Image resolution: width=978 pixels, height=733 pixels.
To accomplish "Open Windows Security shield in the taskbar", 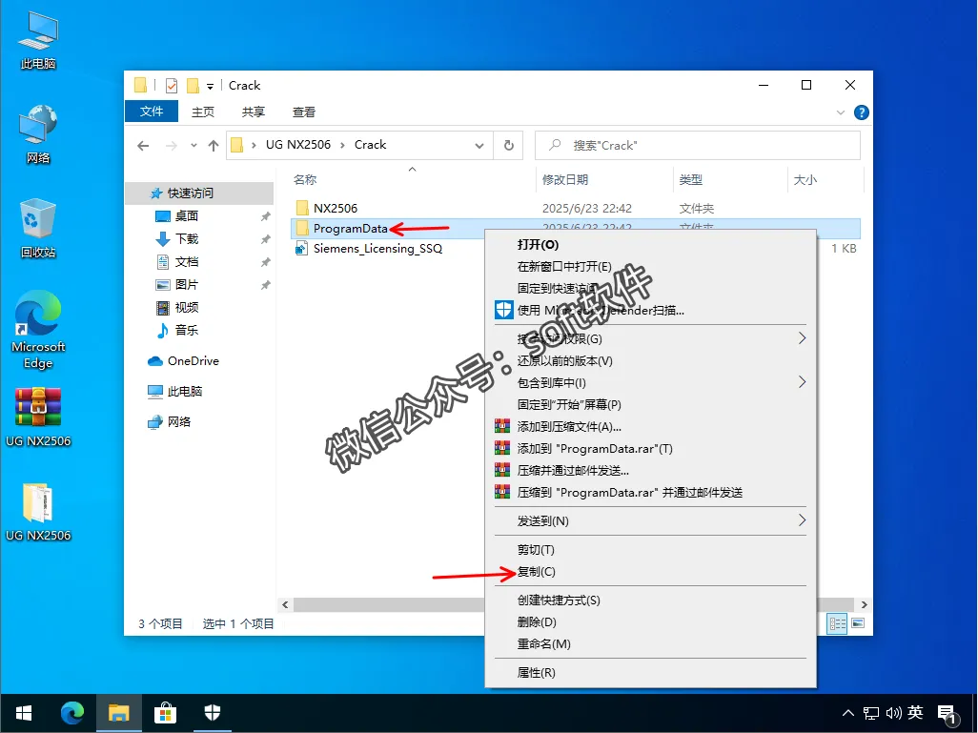I will [212, 713].
